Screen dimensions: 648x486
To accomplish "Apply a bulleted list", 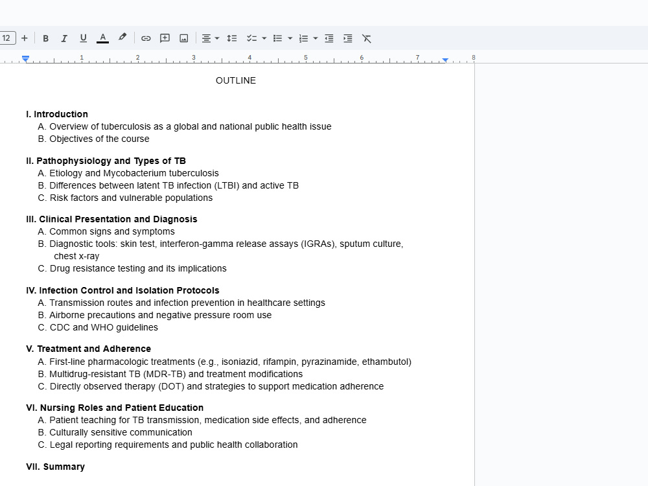I will click(278, 38).
